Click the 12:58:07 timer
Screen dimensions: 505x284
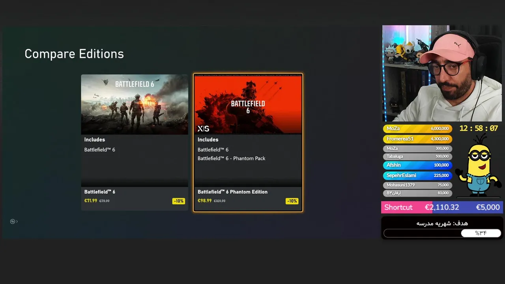(x=479, y=129)
